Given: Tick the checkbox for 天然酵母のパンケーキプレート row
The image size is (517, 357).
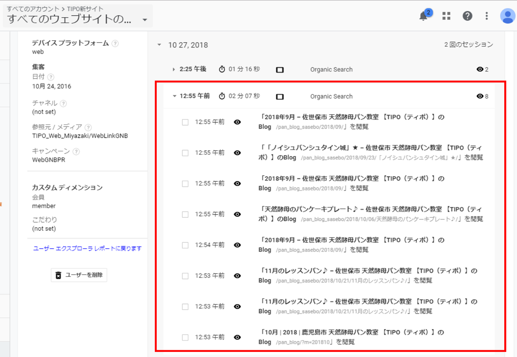Looking at the screenshot, I should click(185, 215).
